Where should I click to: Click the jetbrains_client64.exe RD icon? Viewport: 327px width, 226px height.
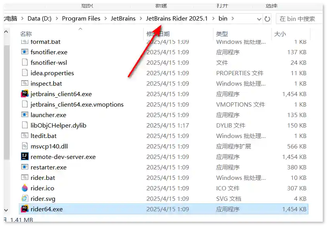25,94
